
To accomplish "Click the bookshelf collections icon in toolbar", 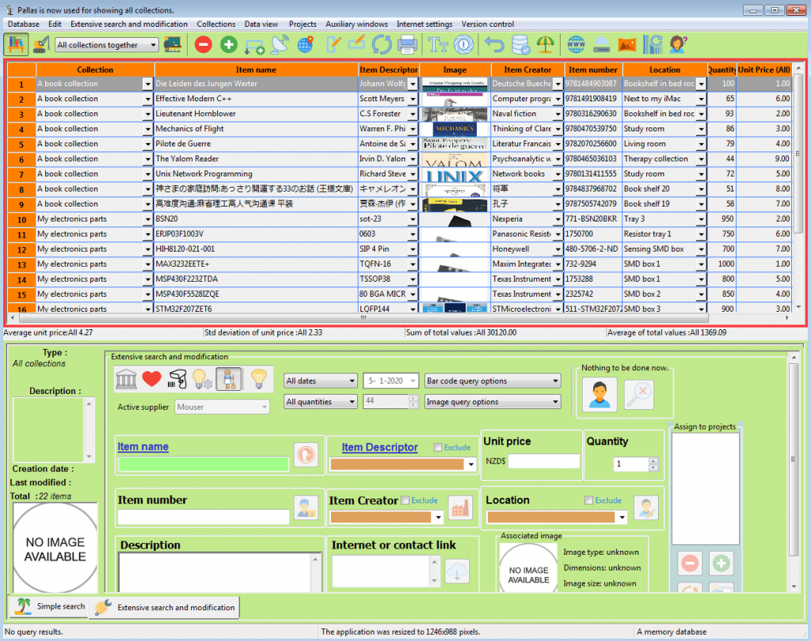I will click(16, 44).
